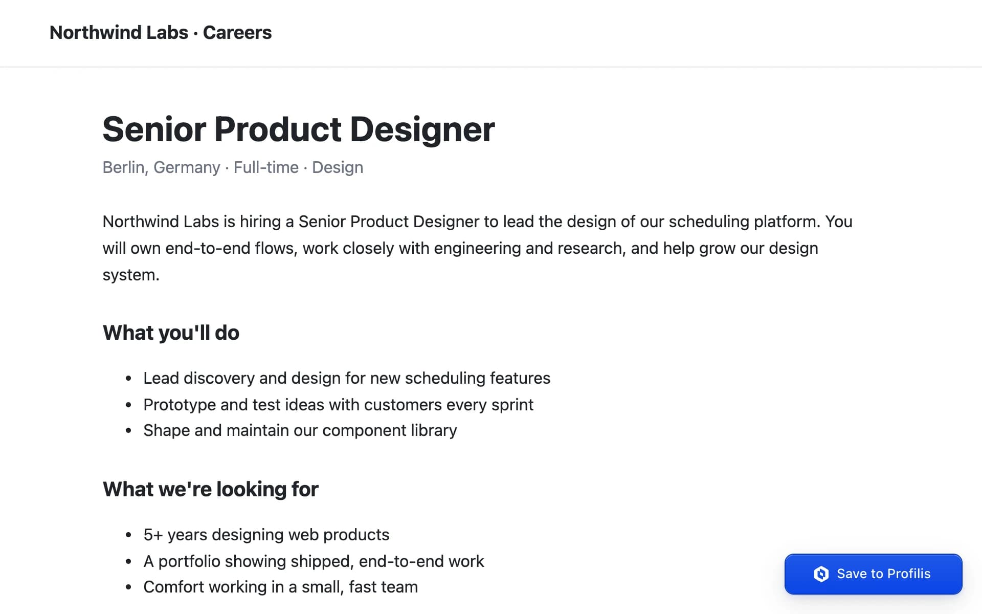This screenshot has width=982, height=614.
Task: Select the "What we're looking for" heading
Action: (210, 489)
